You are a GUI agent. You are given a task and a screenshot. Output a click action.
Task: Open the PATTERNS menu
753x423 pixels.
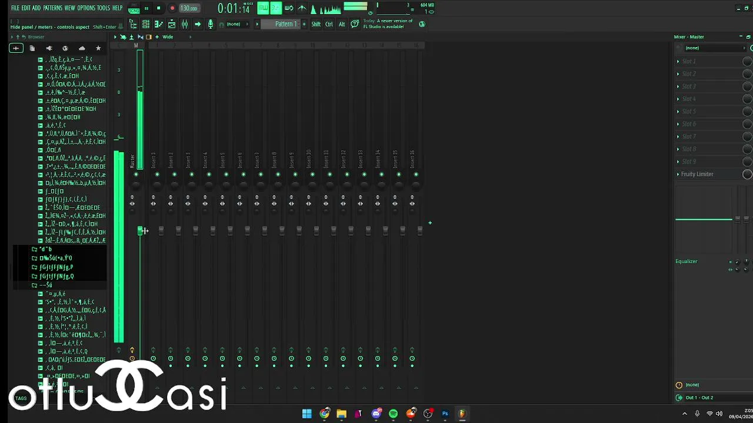[x=52, y=8]
